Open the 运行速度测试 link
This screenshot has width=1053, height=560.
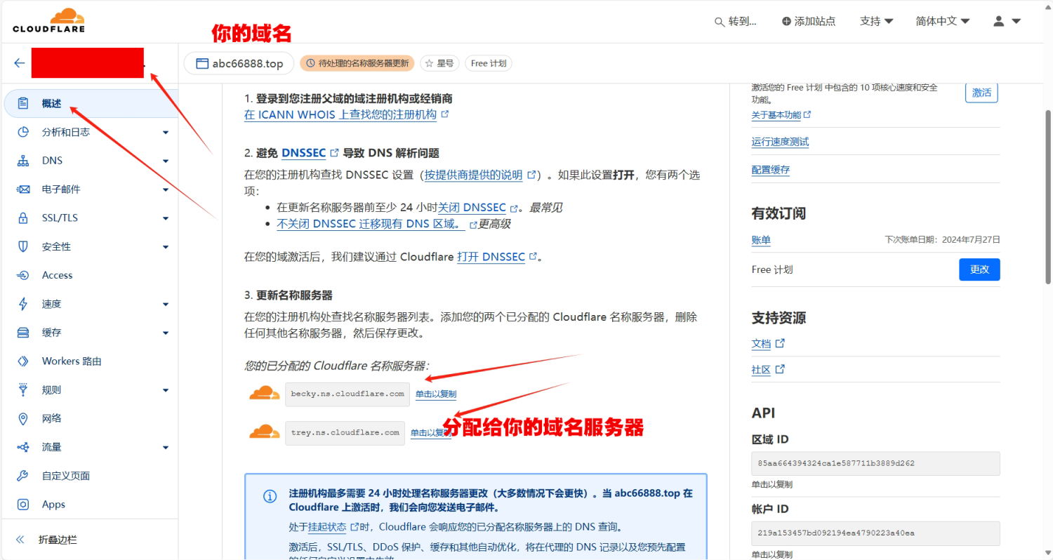(x=780, y=142)
